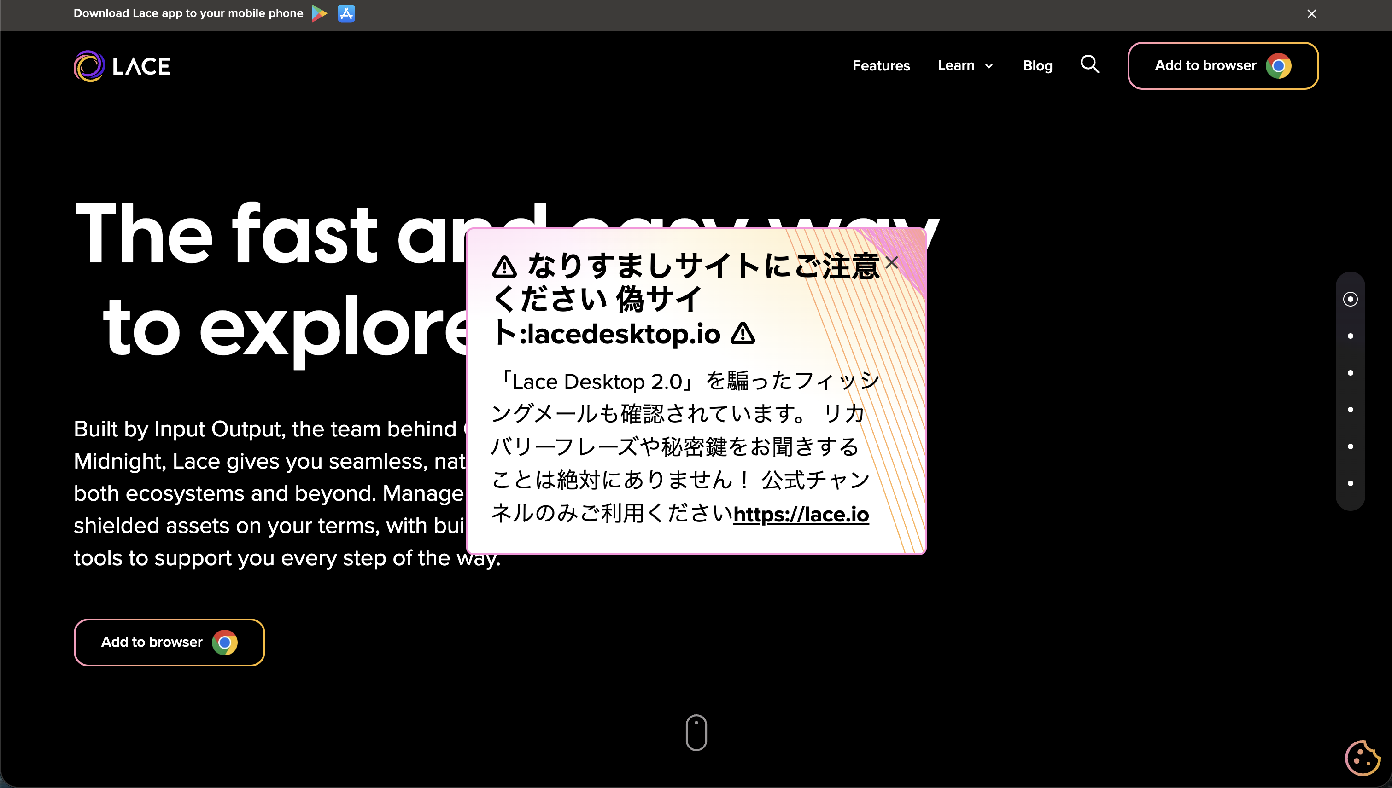Click the scroll-down mouse indicator
1392x788 pixels.
(x=696, y=733)
